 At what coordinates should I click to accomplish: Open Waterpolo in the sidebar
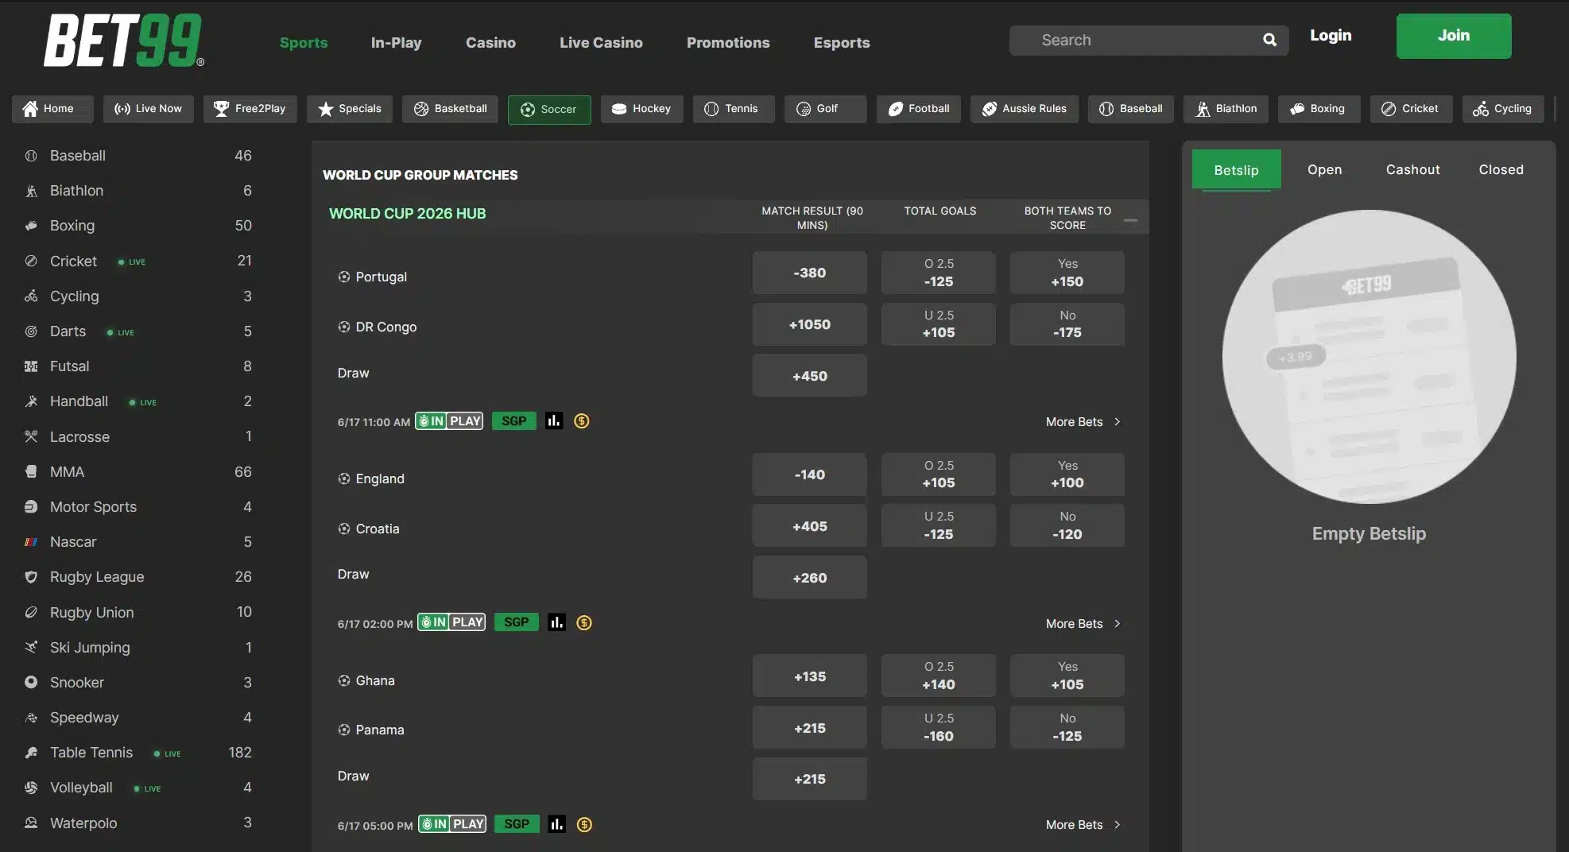[138, 823]
